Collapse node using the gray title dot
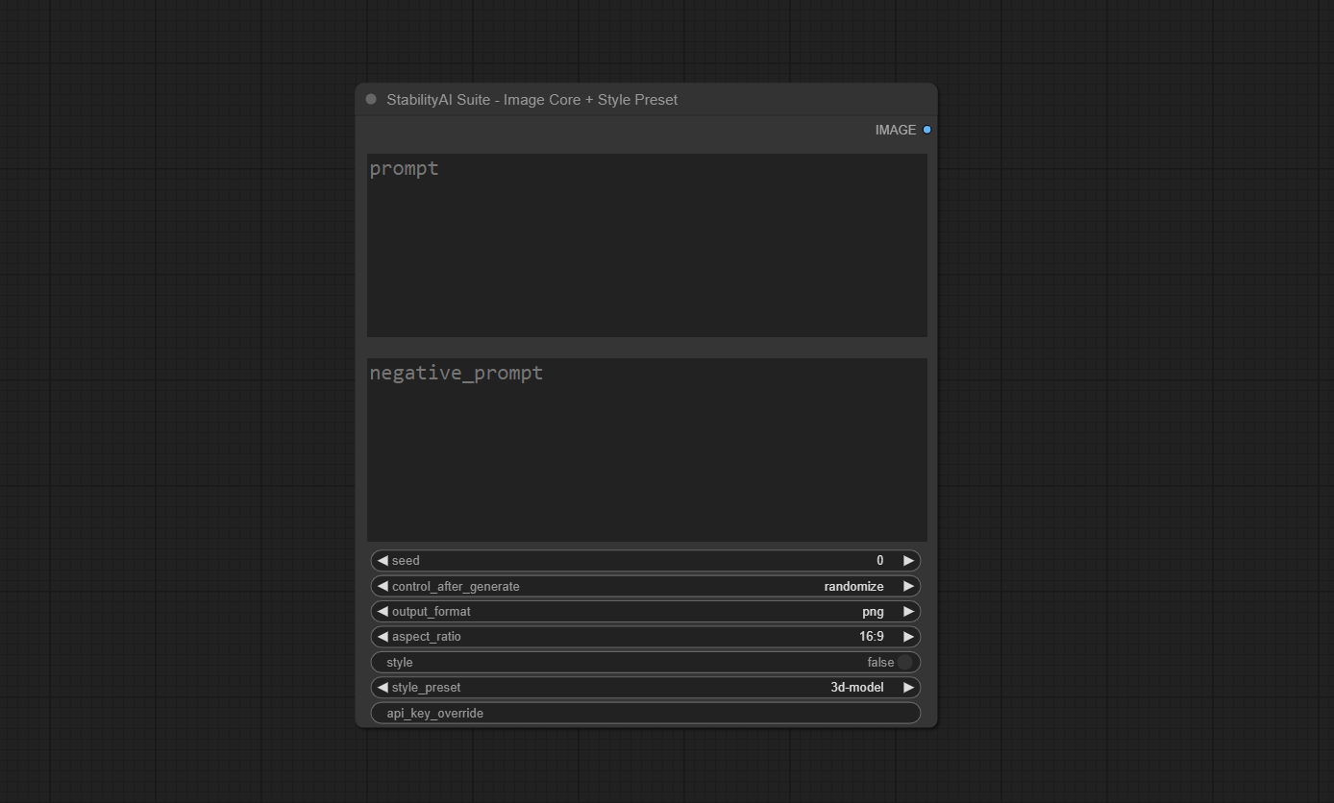Screen dimensions: 1334x803 click(x=371, y=99)
